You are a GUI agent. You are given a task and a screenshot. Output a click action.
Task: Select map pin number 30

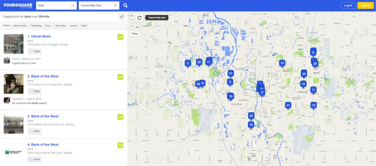click(x=304, y=74)
